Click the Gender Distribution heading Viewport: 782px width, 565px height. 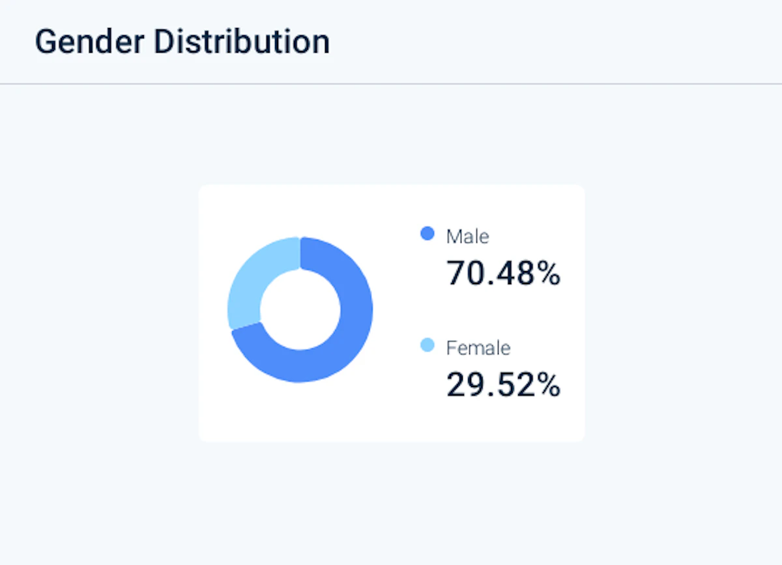pyautogui.click(x=182, y=42)
